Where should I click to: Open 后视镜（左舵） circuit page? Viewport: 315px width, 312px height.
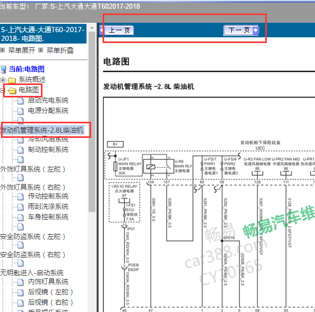(50, 292)
